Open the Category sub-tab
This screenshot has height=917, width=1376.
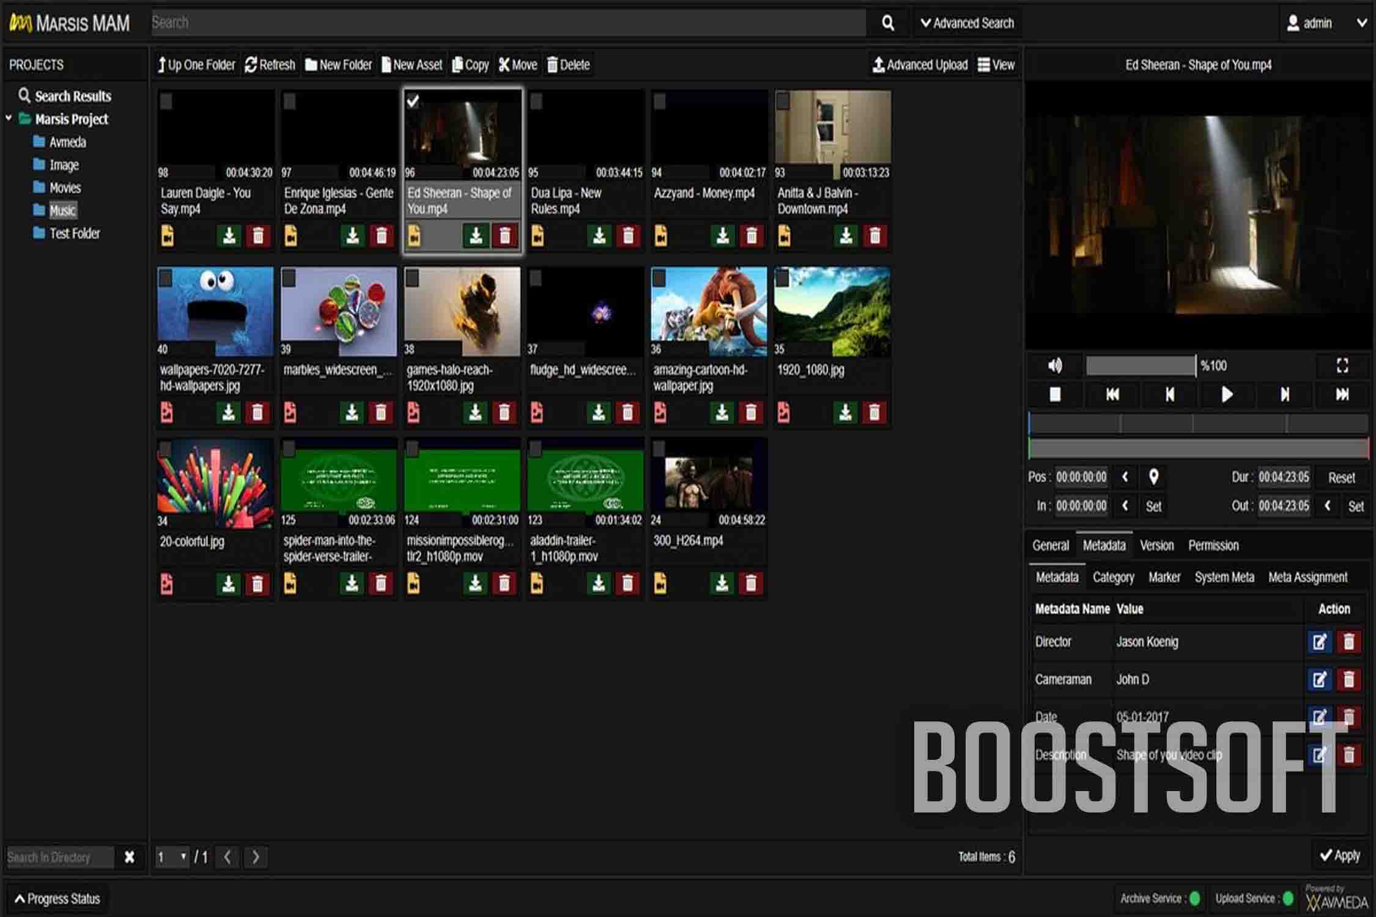pos(1113,577)
